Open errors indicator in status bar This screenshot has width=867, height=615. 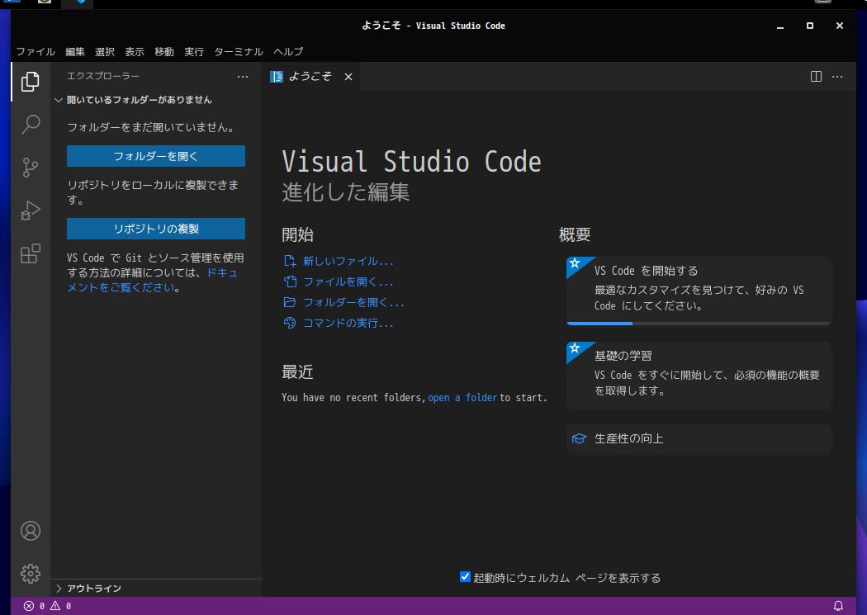click(34, 606)
